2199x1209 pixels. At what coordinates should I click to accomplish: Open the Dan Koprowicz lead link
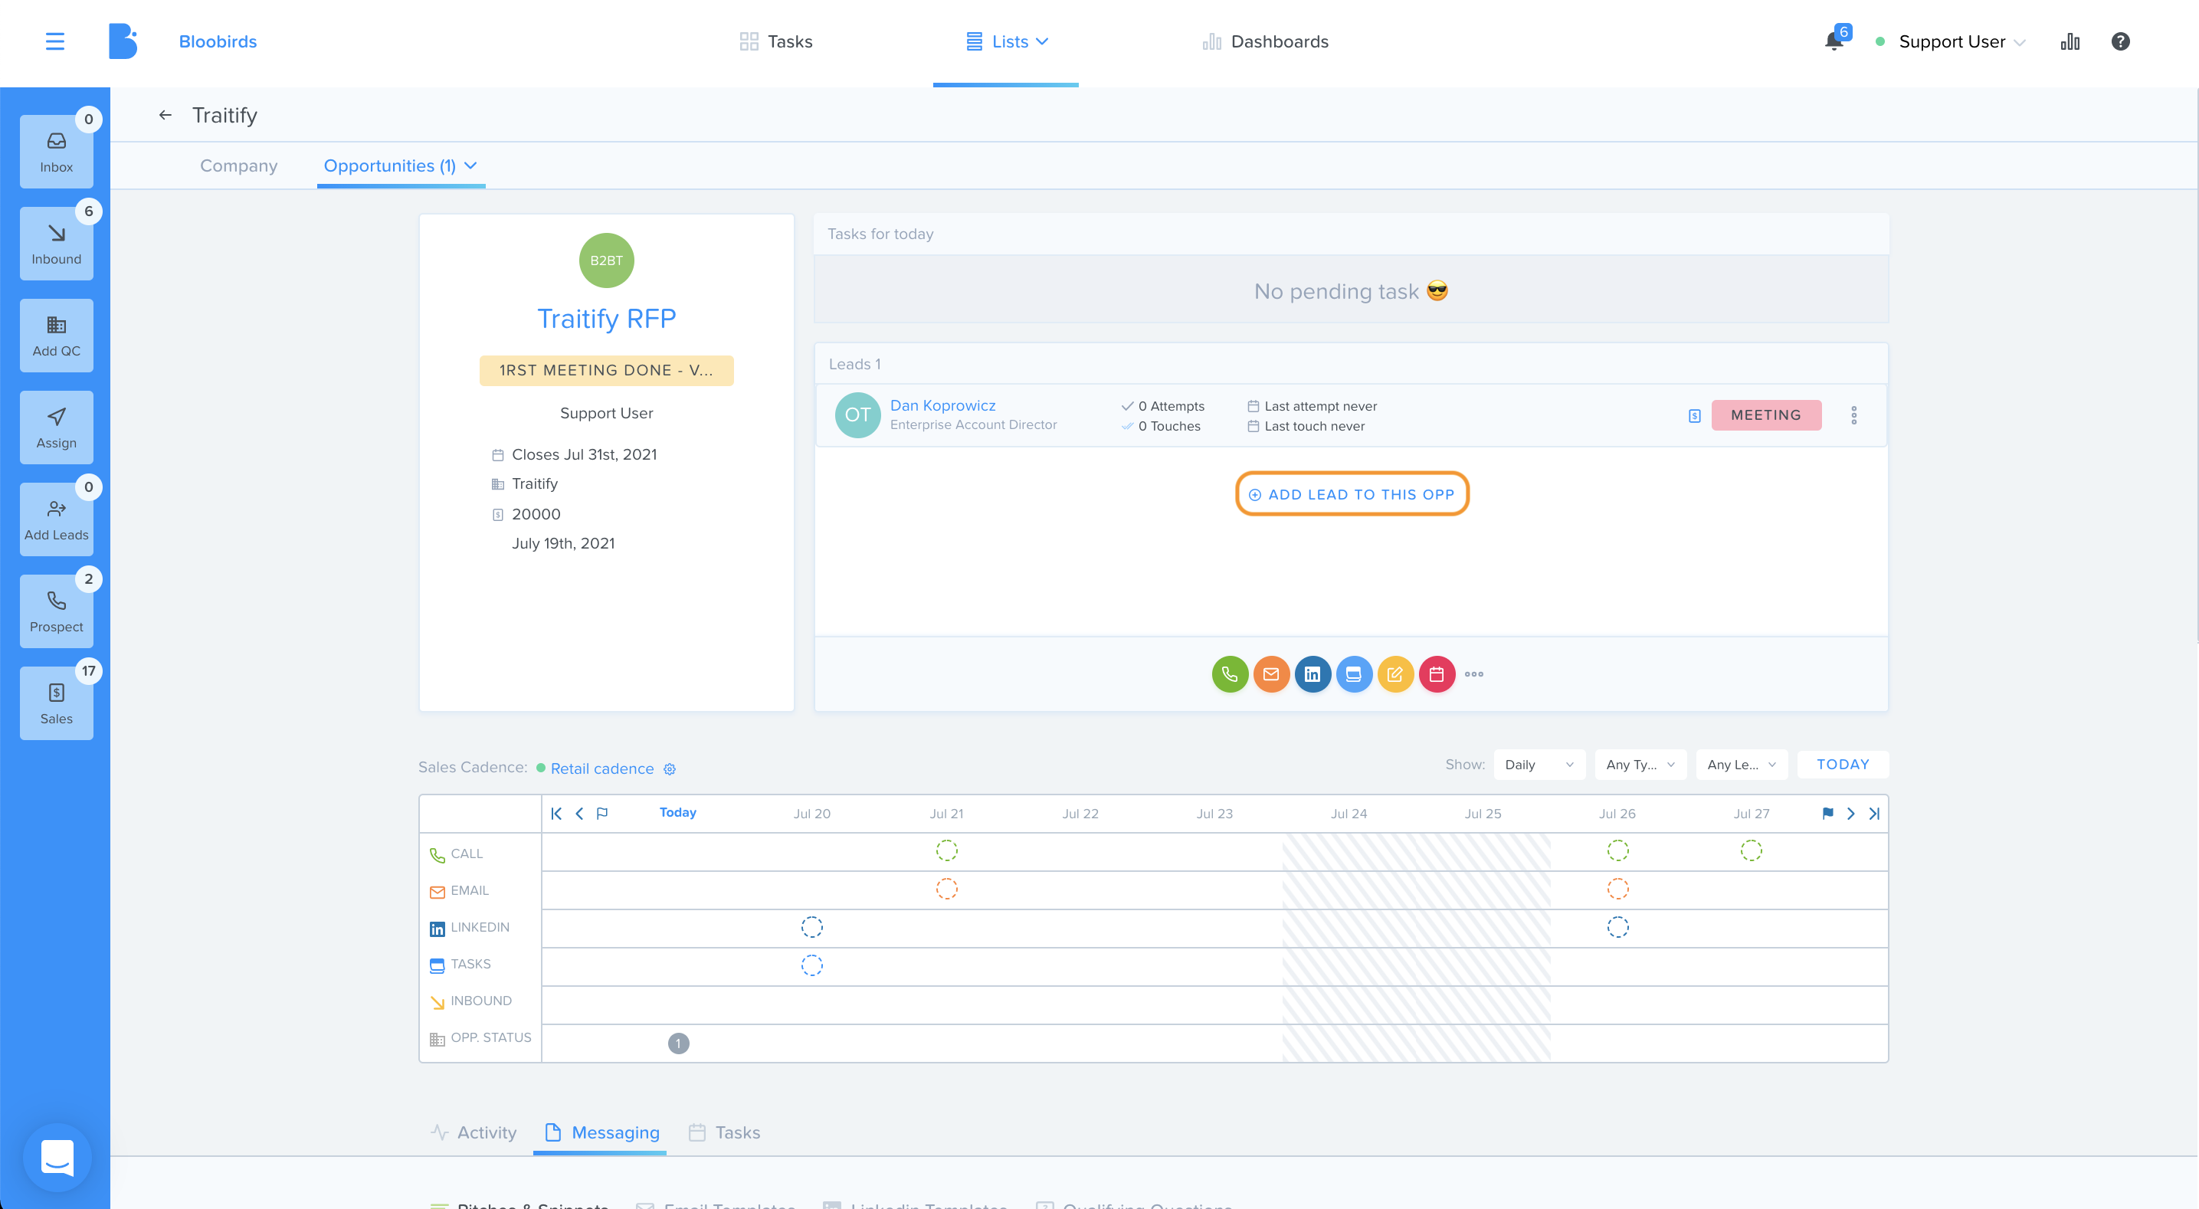click(x=942, y=405)
